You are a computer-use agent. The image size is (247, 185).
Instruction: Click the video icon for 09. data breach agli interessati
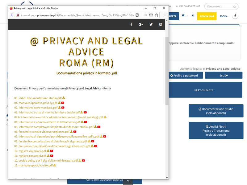[96, 146]
